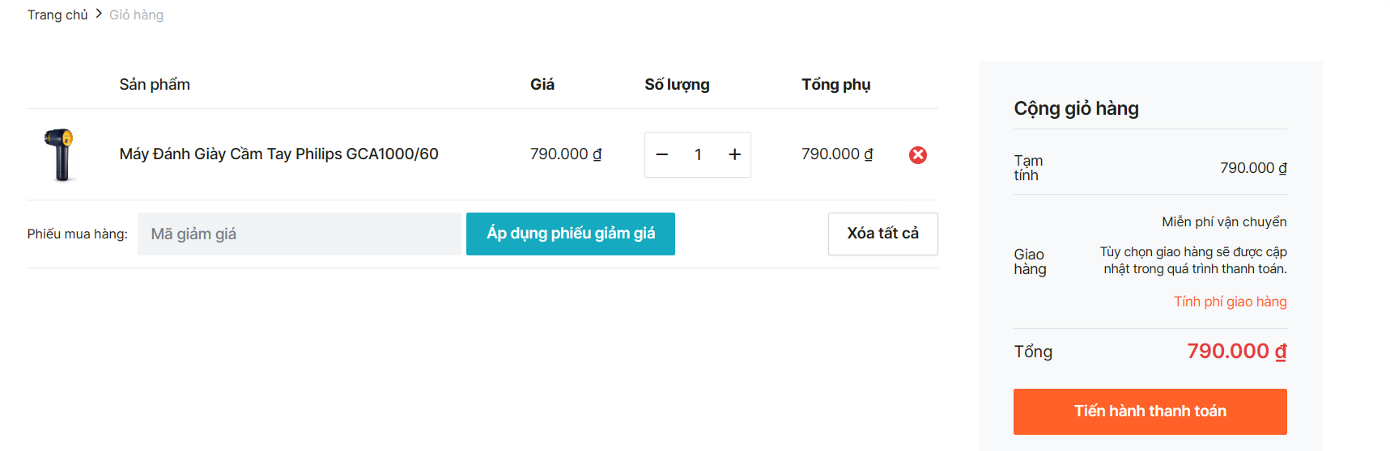Remove the Philips shoe polisher from cart
This screenshot has height=451, width=1390.
coord(917,154)
